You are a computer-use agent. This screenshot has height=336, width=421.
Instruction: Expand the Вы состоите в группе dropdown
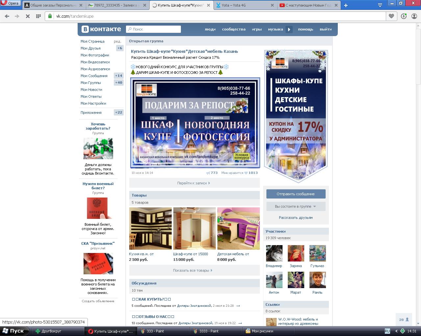pyautogui.click(x=296, y=206)
